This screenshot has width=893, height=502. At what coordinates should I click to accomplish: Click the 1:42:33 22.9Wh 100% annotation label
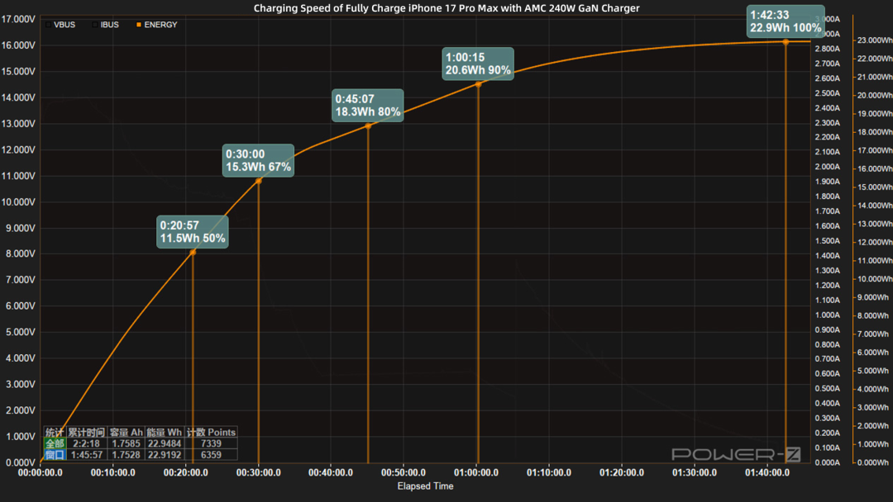tap(786, 21)
